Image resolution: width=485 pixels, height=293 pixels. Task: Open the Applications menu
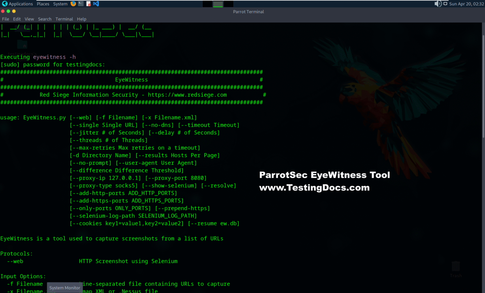pos(21,4)
